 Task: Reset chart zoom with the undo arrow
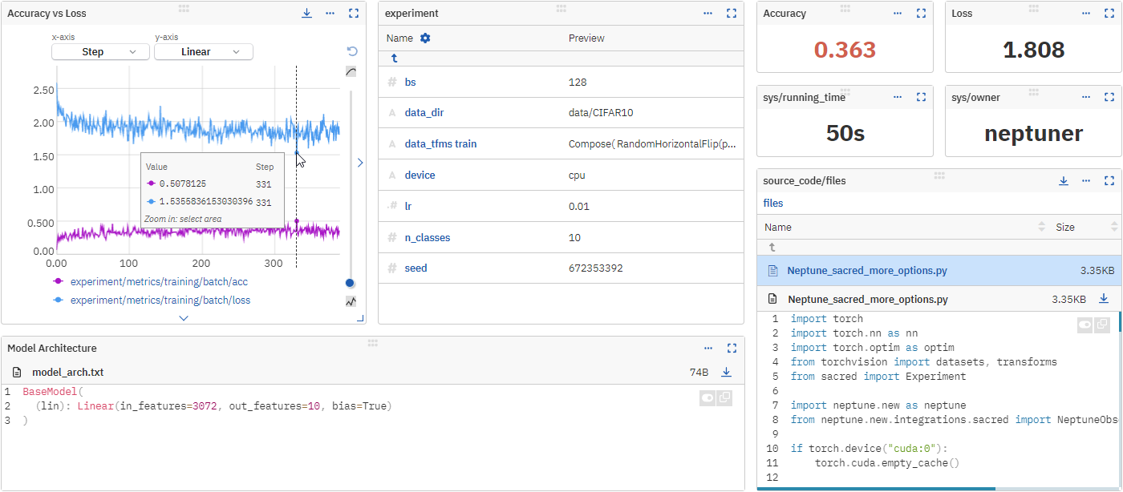(x=351, y=50)
